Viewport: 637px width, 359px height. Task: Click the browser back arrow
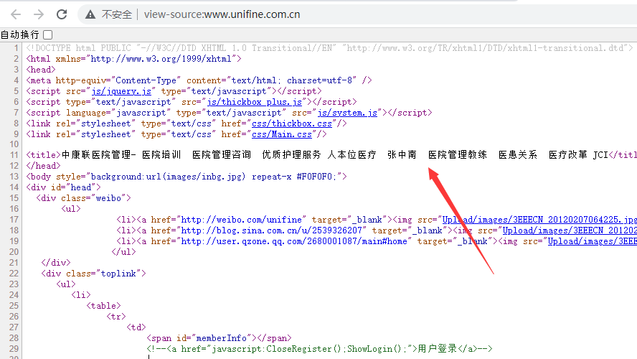(x=15, y=14)
